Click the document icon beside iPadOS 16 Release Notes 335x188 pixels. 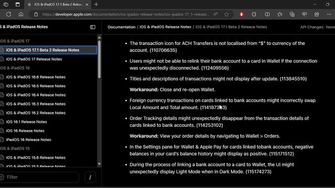[2, 139]
